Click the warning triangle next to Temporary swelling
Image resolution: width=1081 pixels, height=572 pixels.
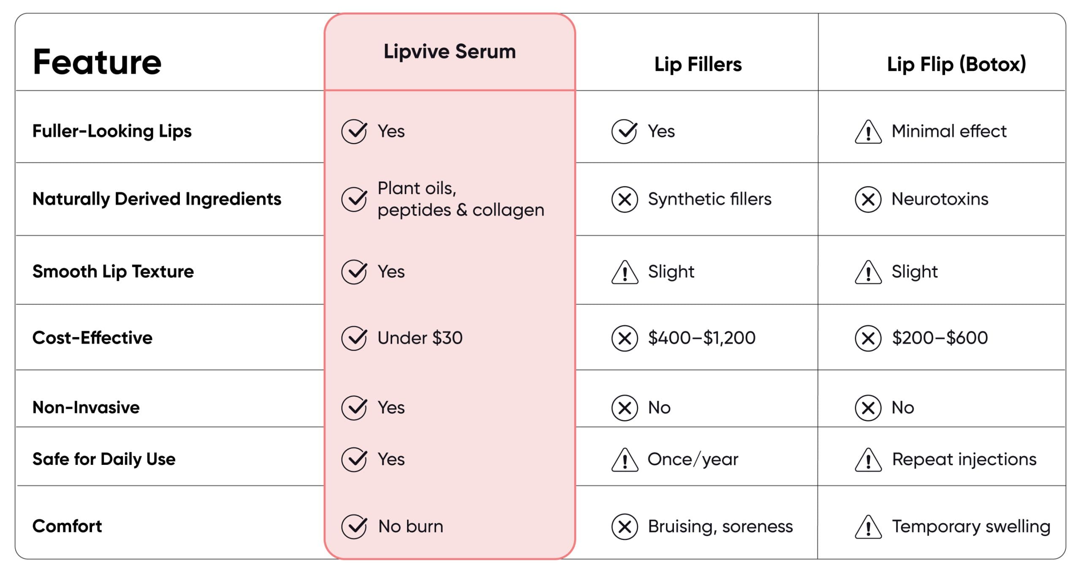(x=868, y=526)
